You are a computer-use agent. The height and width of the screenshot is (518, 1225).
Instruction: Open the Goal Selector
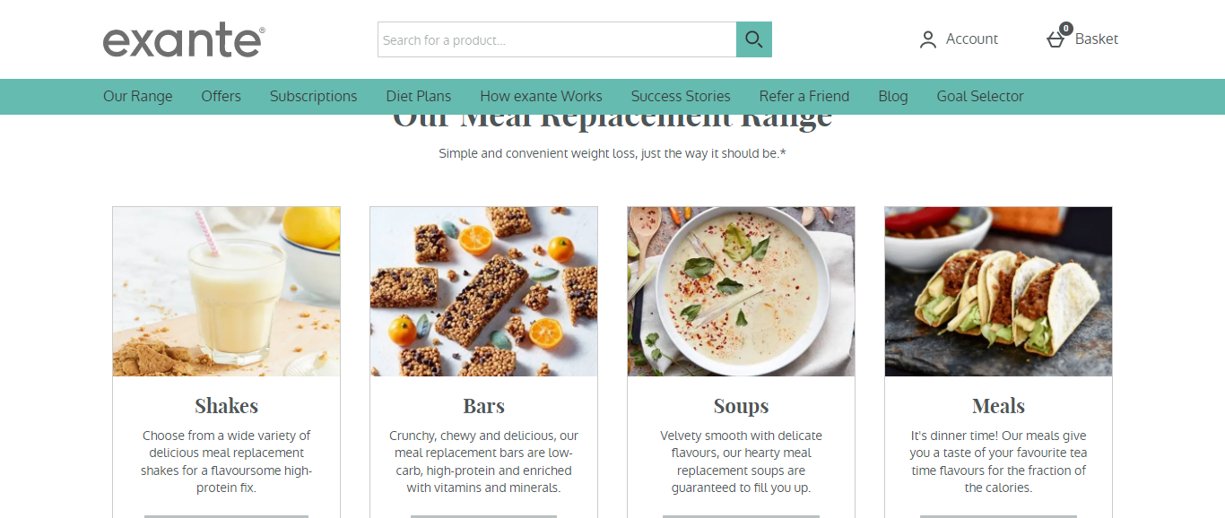pos(980,96)
